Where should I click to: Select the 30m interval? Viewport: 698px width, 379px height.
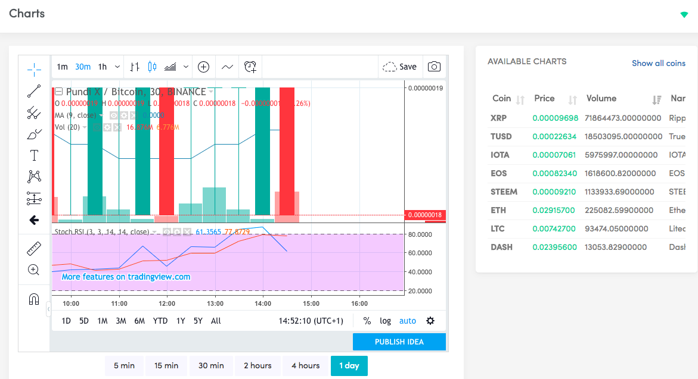point(83,67)
